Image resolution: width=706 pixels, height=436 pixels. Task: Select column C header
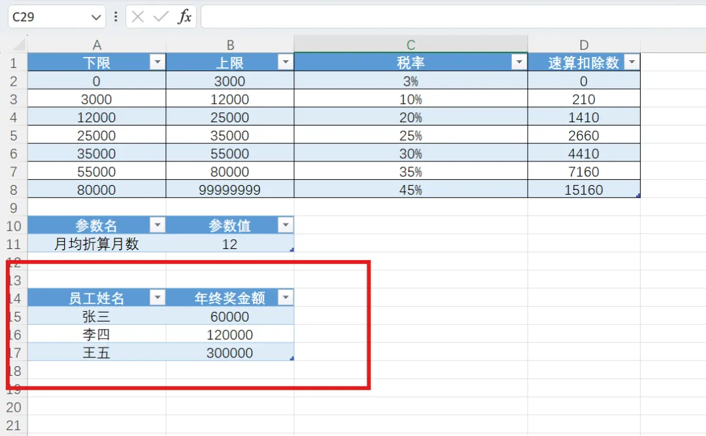tap(411, 44)
